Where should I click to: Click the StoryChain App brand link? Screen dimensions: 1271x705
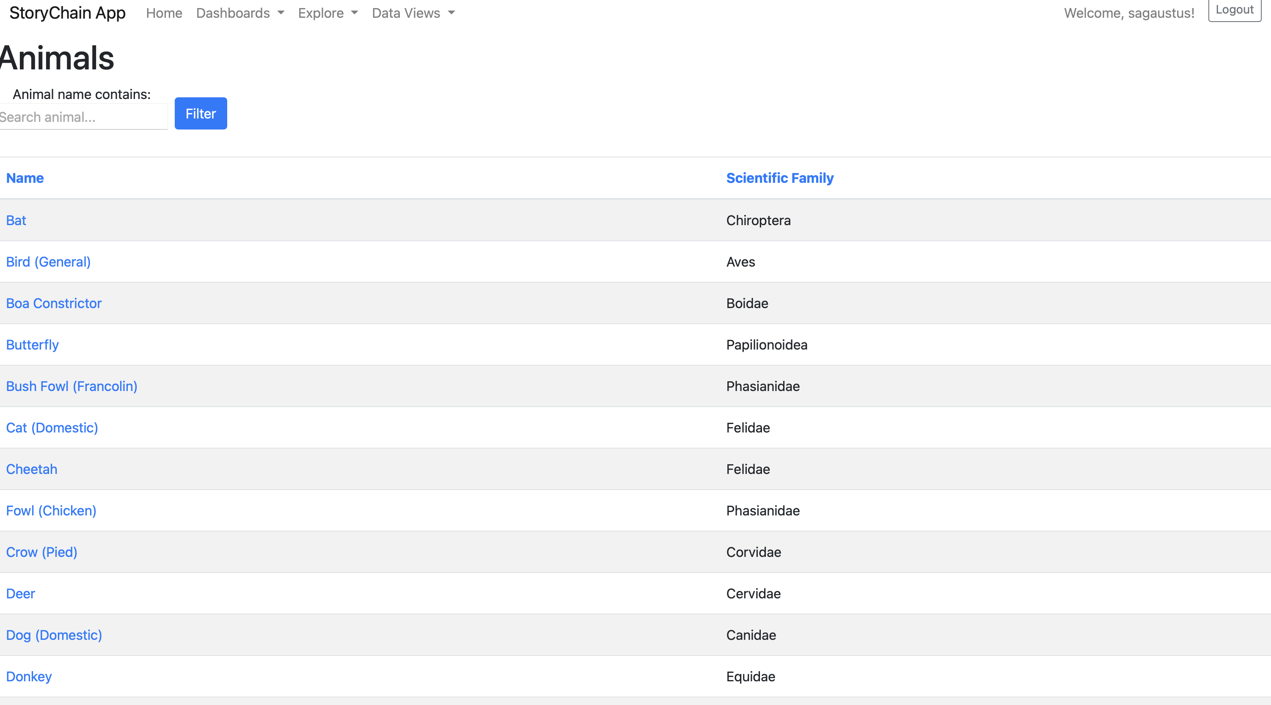68,13
